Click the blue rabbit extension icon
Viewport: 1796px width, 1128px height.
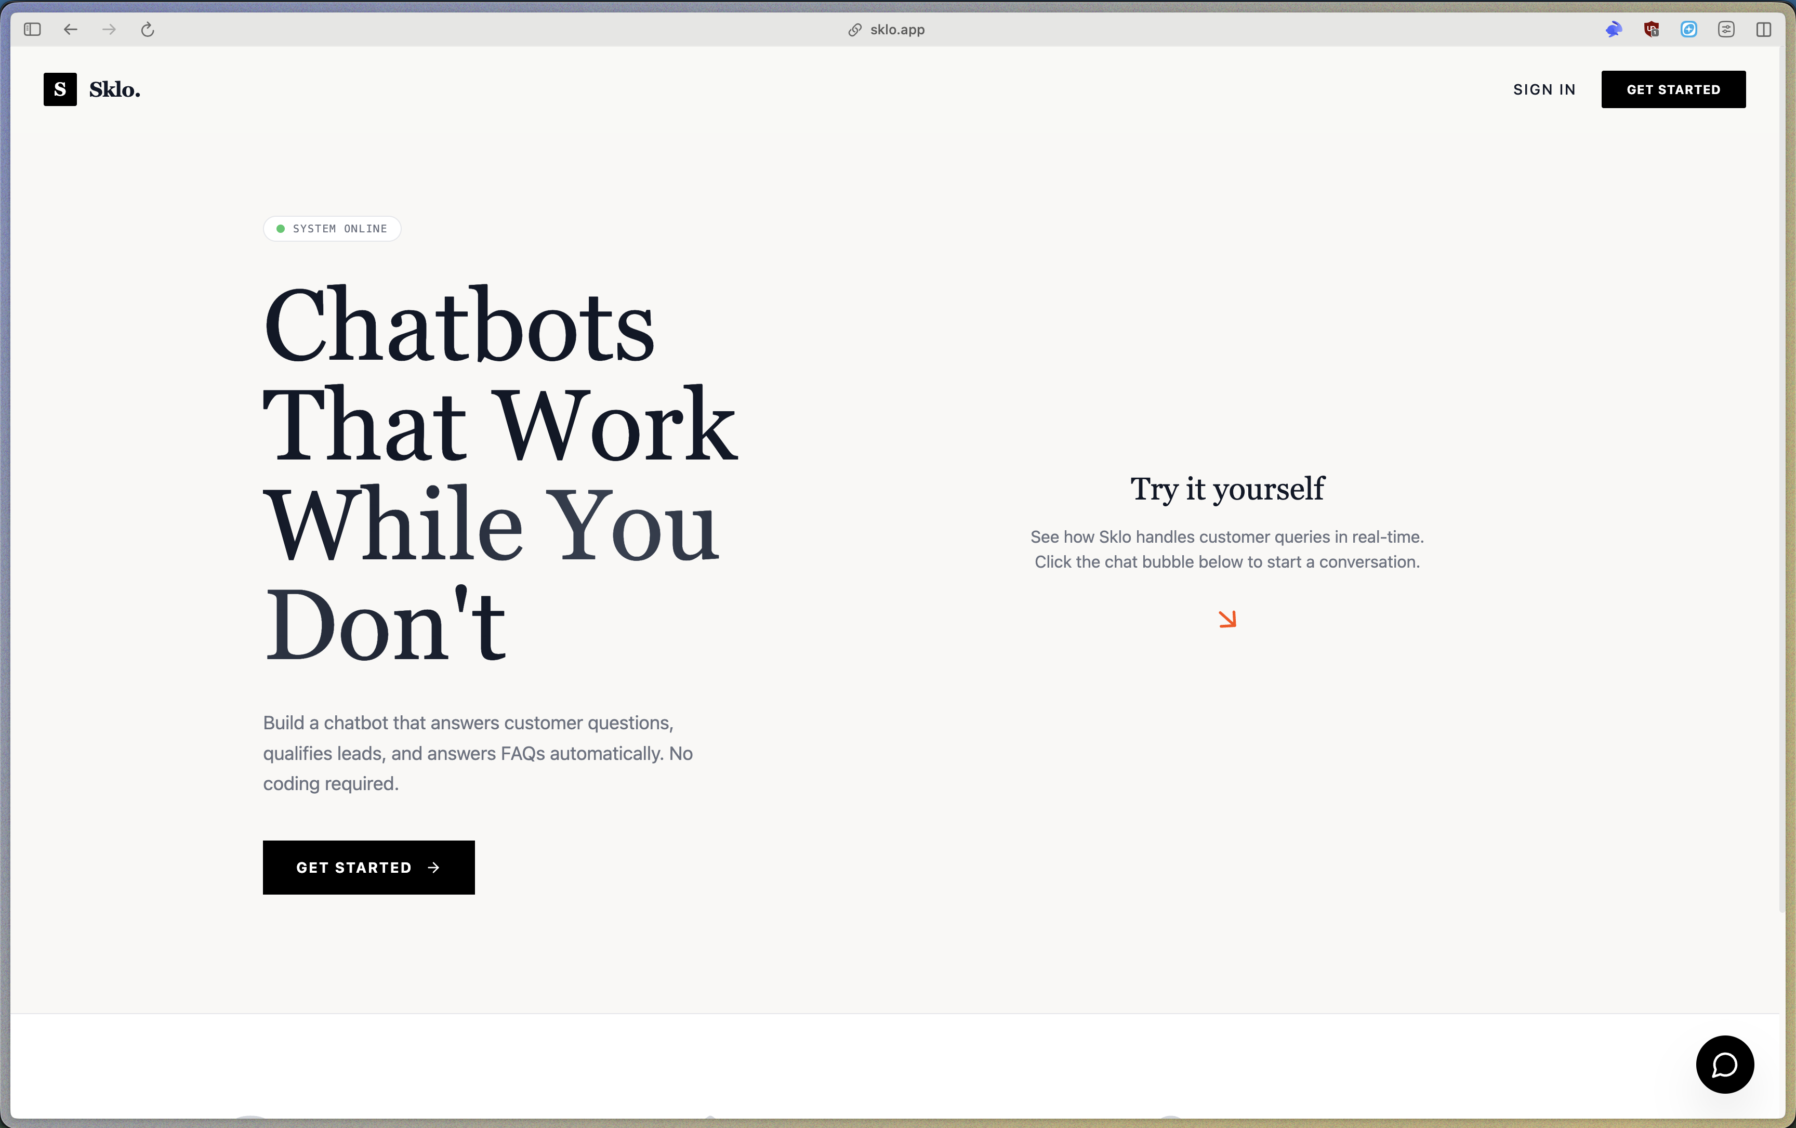coord(1613,30)
